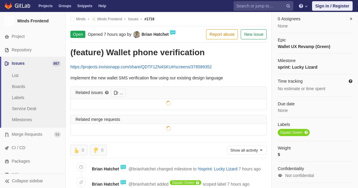Click Brian Hatchet's avatar in issue header

coord(137,34)
